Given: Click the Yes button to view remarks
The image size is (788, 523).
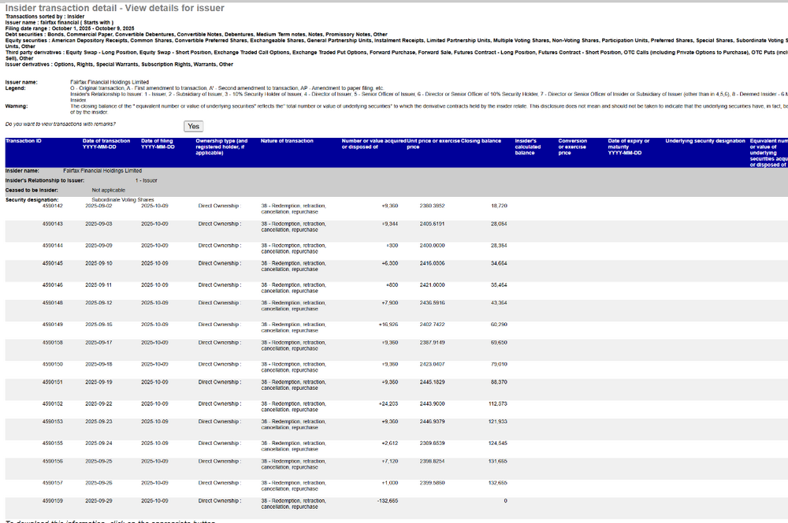Looking at the screenshot, I should (x=194, y=126).
